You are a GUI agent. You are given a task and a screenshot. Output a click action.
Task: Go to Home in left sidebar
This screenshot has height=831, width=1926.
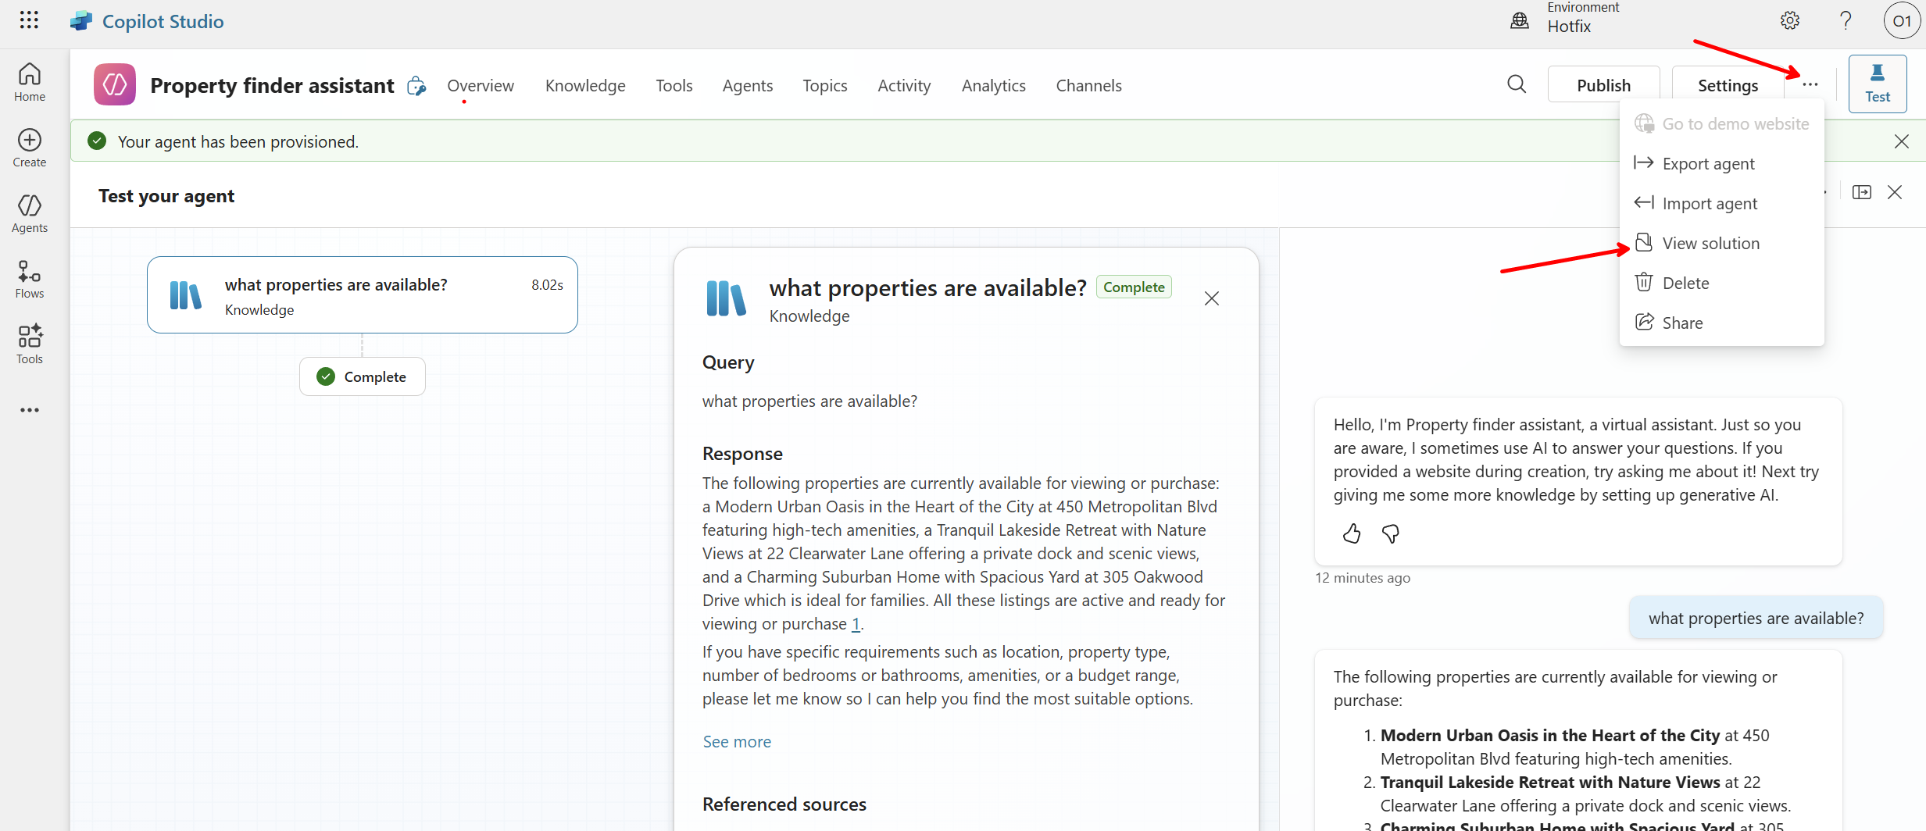coord(30,82)
